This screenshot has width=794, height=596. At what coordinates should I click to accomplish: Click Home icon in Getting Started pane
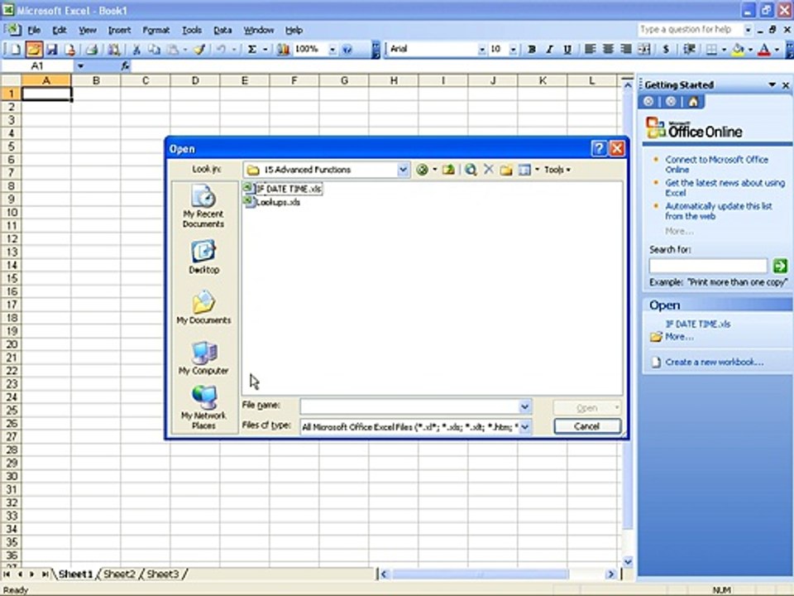[693, 102]
